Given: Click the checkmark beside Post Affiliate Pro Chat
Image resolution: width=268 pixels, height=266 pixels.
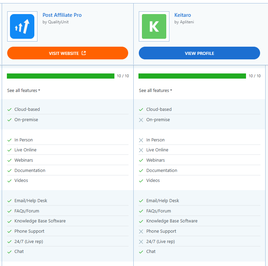Looking at the screenshot, I should coord(10,252).
